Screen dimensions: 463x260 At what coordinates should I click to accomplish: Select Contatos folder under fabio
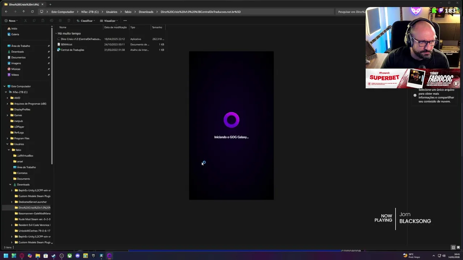22,173
